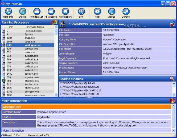Click the Donate toolbar icon
Screen dimensions: 177x138
126,11
